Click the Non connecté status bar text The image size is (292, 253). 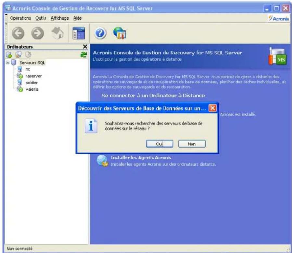tap(19, 248)
